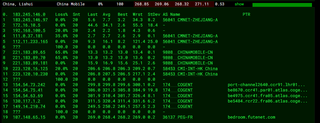320x123 pixels.
Task: Click "China Mobile" provider text
Action: tap(70, 4)
